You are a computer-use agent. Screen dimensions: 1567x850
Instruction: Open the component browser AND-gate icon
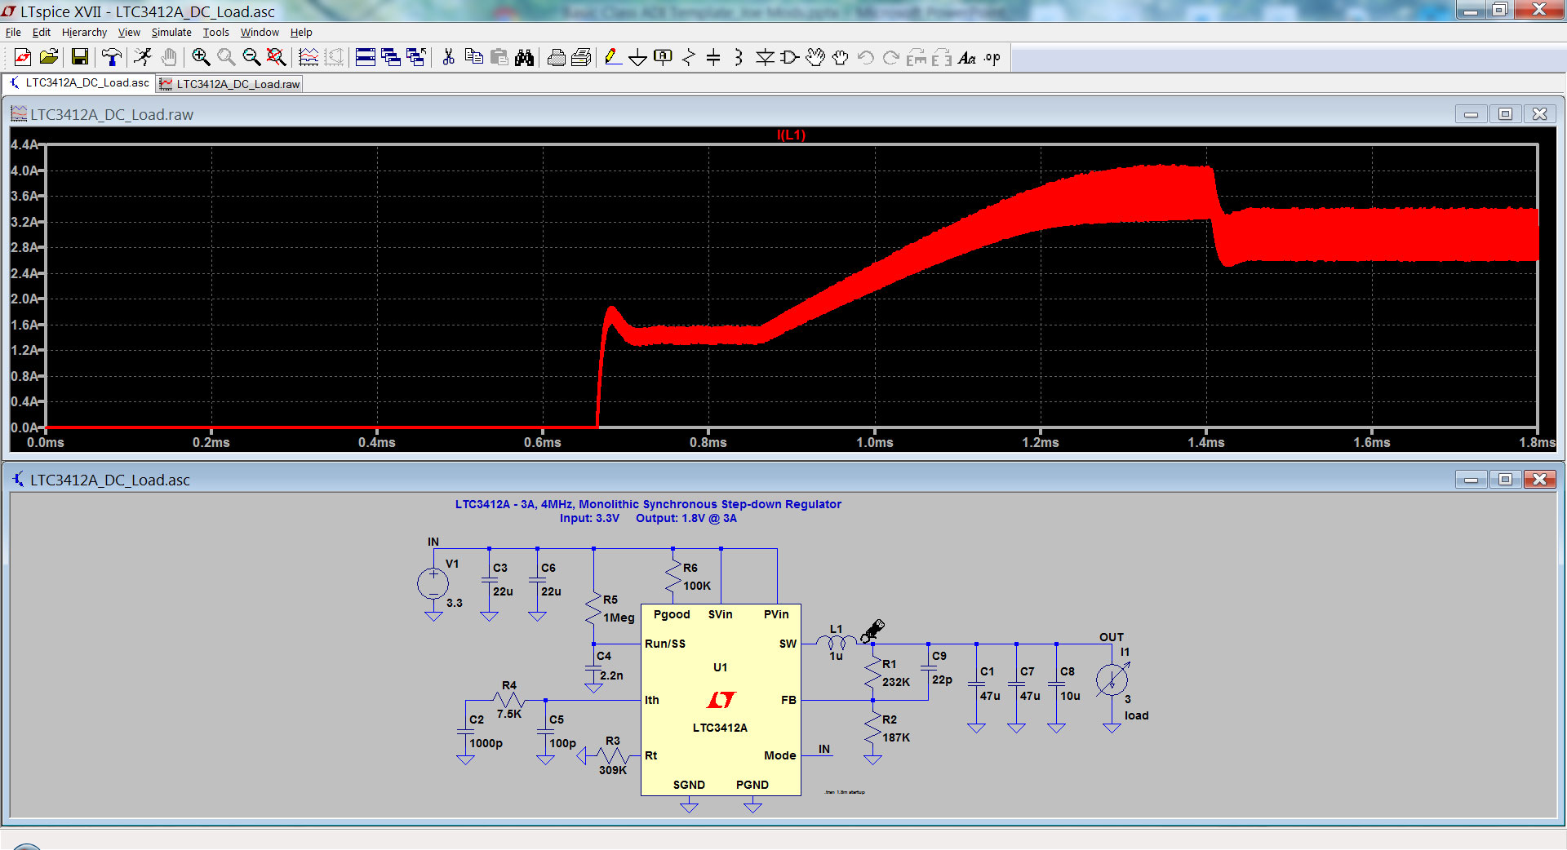(789, 57)
